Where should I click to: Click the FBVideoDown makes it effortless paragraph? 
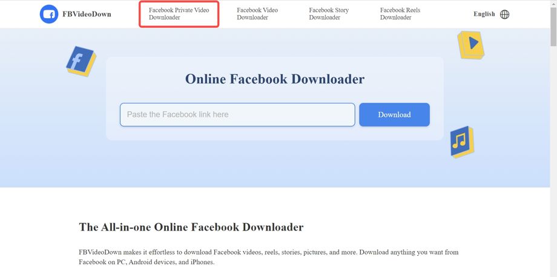pos(269,257)
